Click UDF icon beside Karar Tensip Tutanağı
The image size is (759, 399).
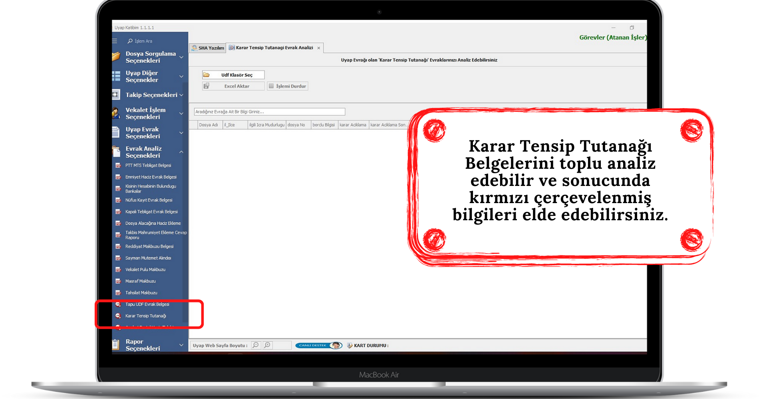click(x=118, y=316)
